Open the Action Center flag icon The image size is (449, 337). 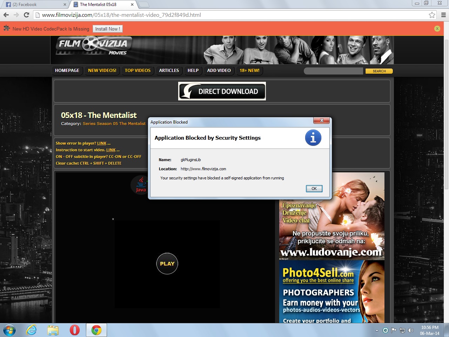tap(394, 330)
